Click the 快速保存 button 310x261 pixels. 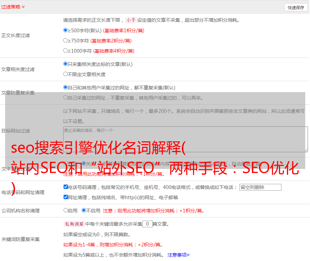296,7
